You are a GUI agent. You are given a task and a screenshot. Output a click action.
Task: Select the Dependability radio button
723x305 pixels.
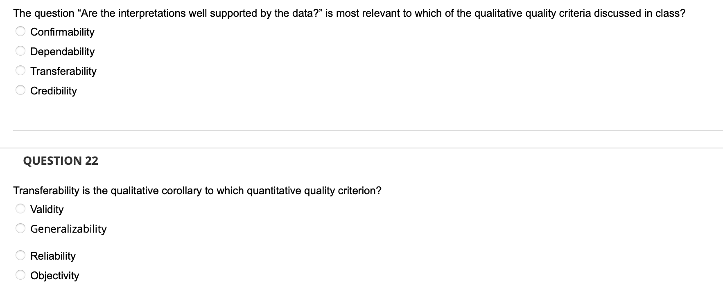(20, 50)
